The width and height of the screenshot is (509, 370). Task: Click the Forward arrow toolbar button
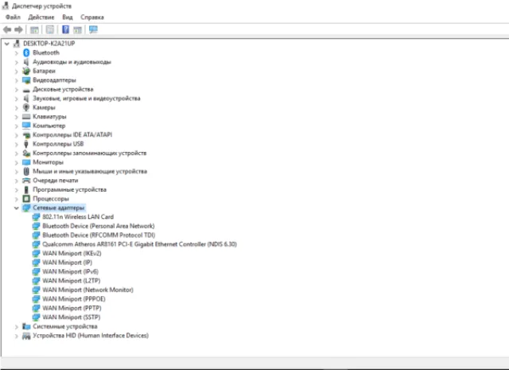pyautogui.click(x=18, y=30)
